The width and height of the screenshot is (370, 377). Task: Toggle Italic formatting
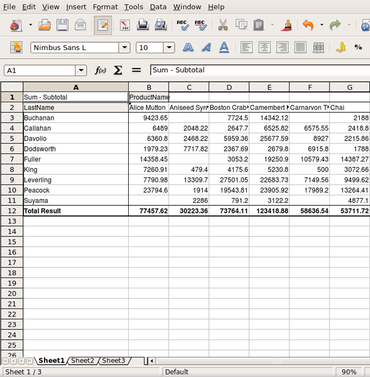click(x=206, y=48)
